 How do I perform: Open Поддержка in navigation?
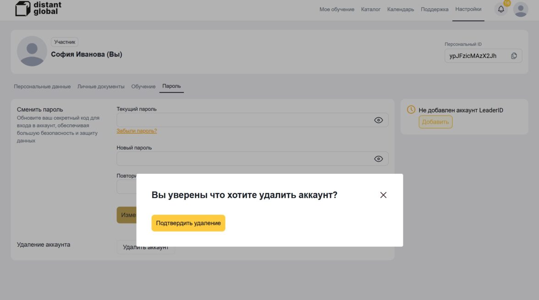(x=434, y=9)
